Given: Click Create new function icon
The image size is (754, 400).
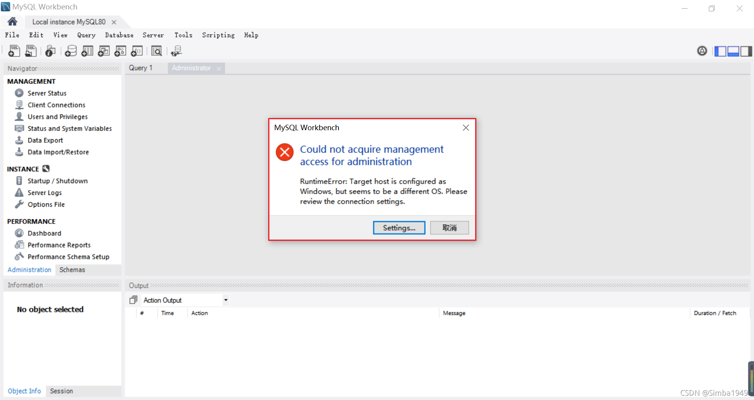Looking at the screenshot, I should (x=137, y=51).
